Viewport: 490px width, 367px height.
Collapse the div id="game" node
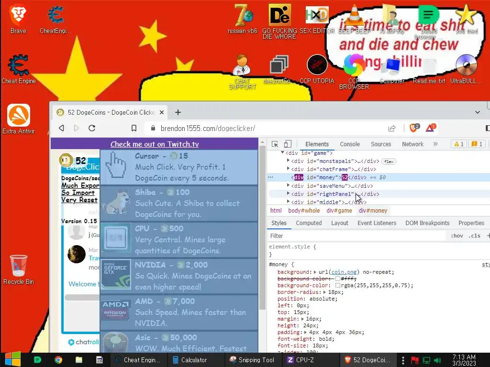[x=282, y=152]
